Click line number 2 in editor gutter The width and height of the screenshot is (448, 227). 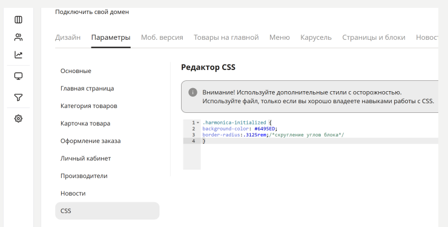point(194,129)
